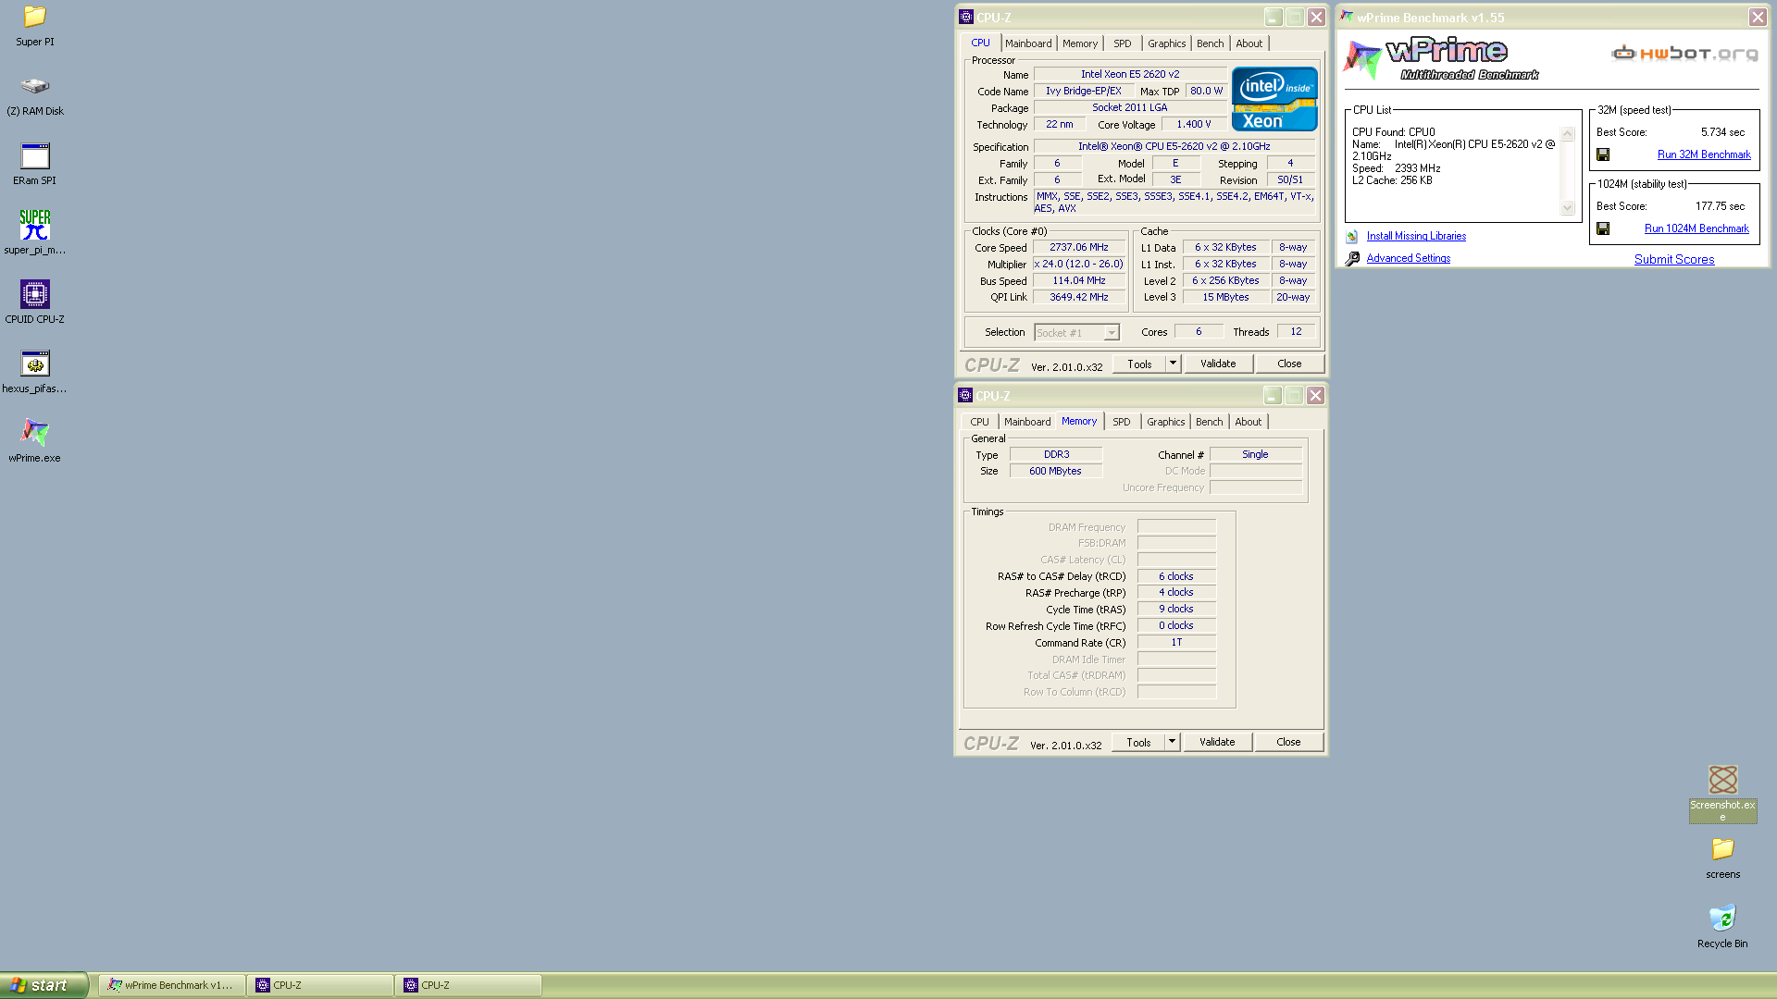This screenshot has width=1777, height=999.
Task: Click the Bus Speed value 114.04 MHz
Action: click(x=1079, y=280)
